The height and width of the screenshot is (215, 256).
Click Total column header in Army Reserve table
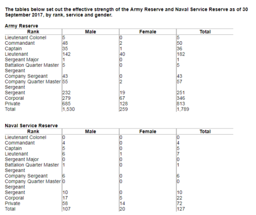click(x=205, y=32)
